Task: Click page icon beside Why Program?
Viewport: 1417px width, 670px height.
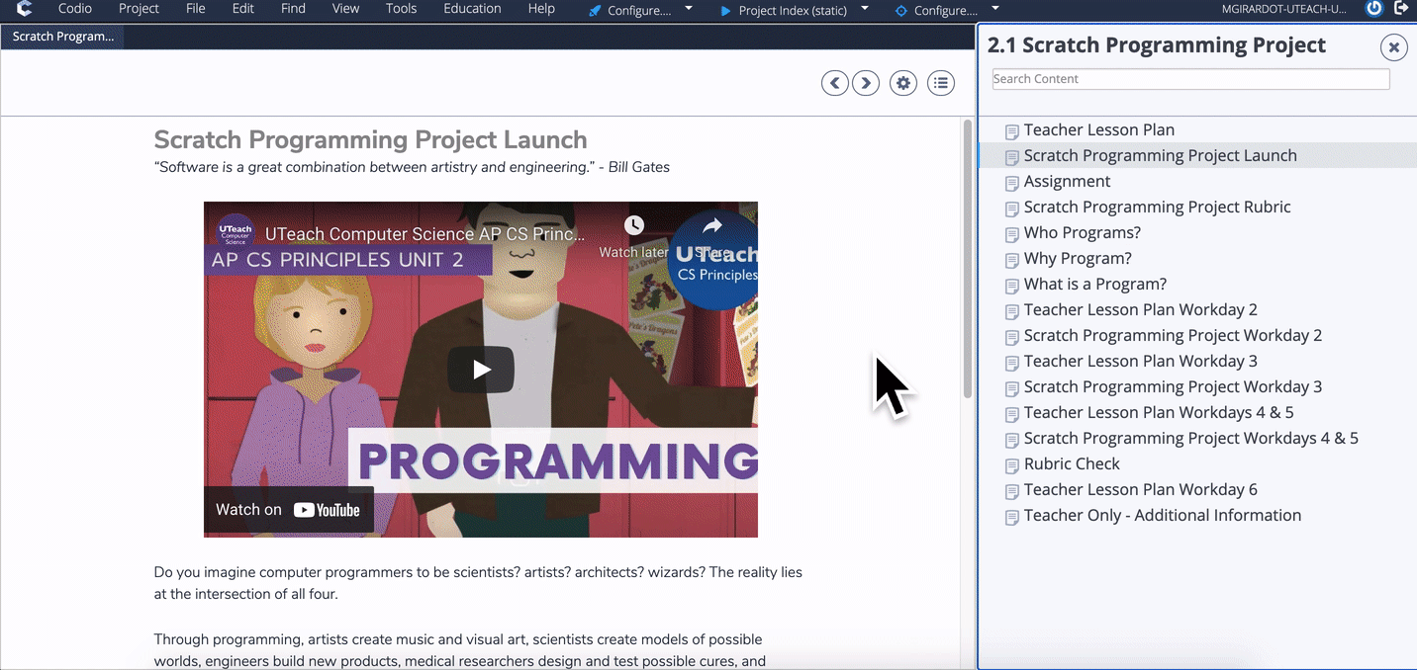Action: pos(1011,260)
